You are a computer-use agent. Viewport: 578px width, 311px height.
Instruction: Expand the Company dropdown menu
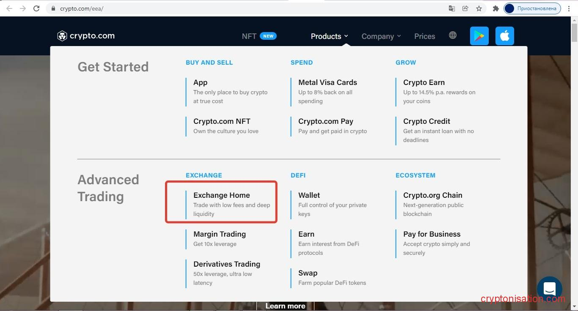(381, 36)
